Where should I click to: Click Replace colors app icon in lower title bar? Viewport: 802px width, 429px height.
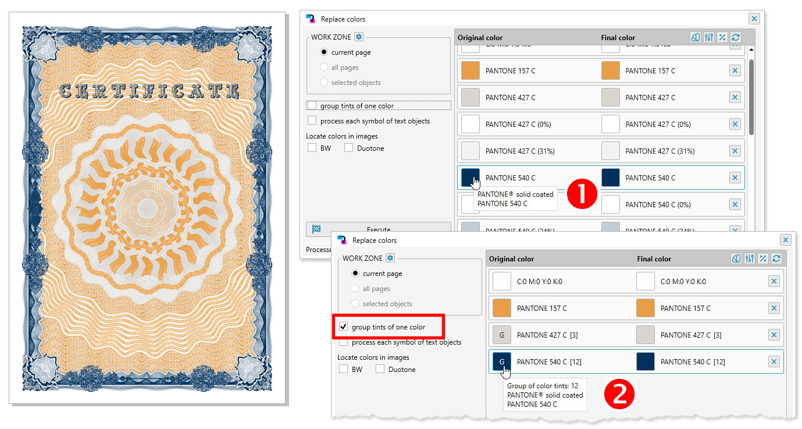tap(342, 240)
